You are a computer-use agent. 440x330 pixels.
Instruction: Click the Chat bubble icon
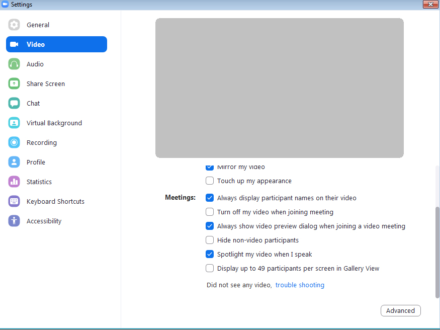[x=14, y=103]
